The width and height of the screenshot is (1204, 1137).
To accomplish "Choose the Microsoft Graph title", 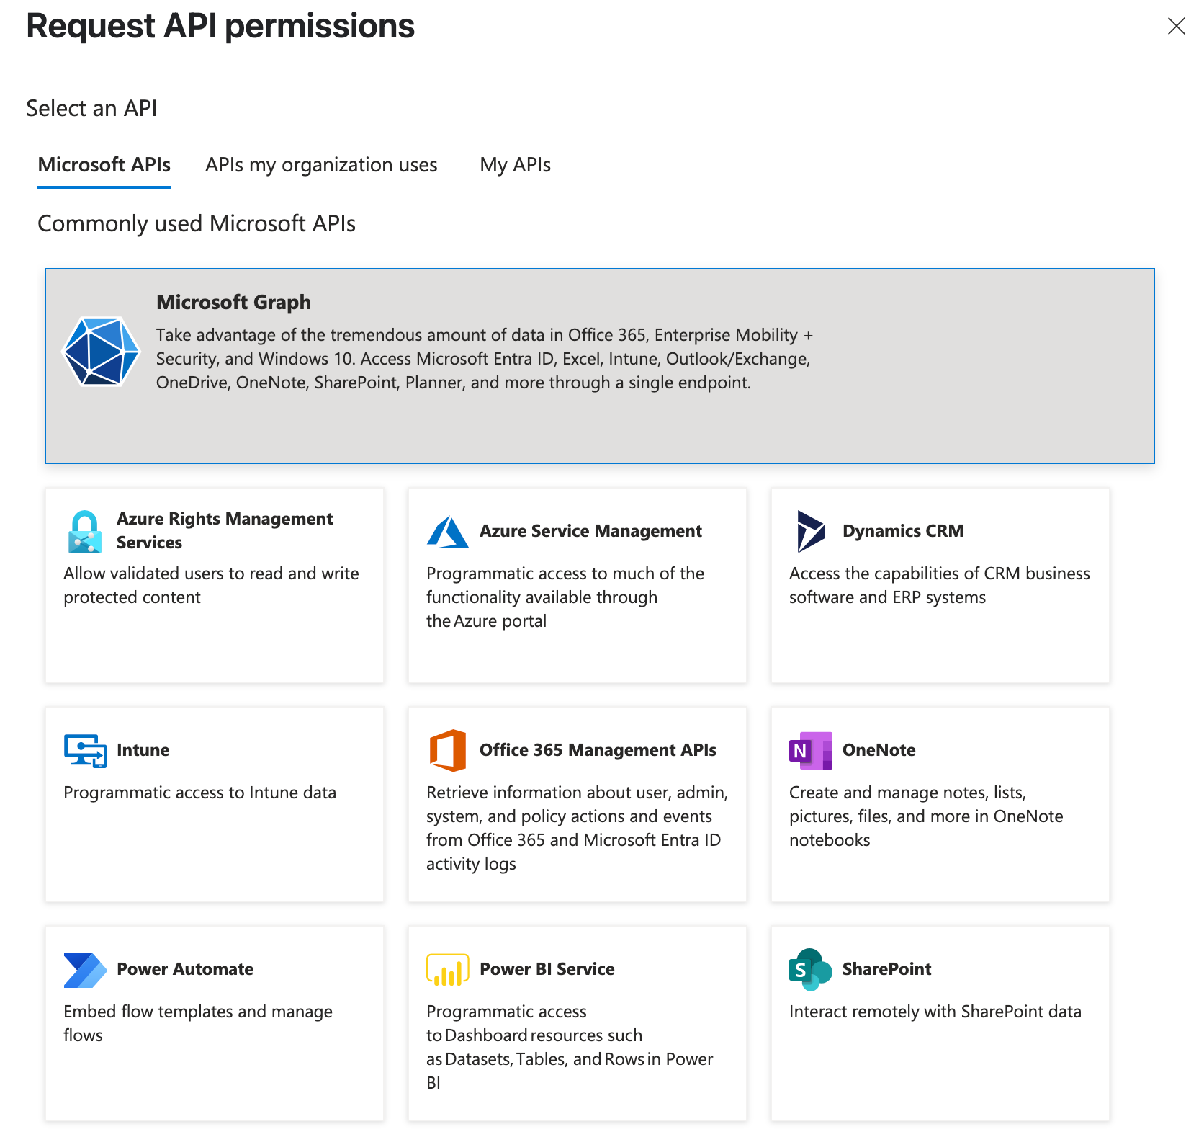I will coord(233,302).
